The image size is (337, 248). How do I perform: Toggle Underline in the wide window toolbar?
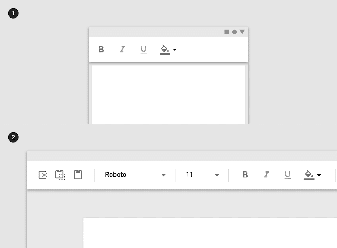[x=288, y=175]
